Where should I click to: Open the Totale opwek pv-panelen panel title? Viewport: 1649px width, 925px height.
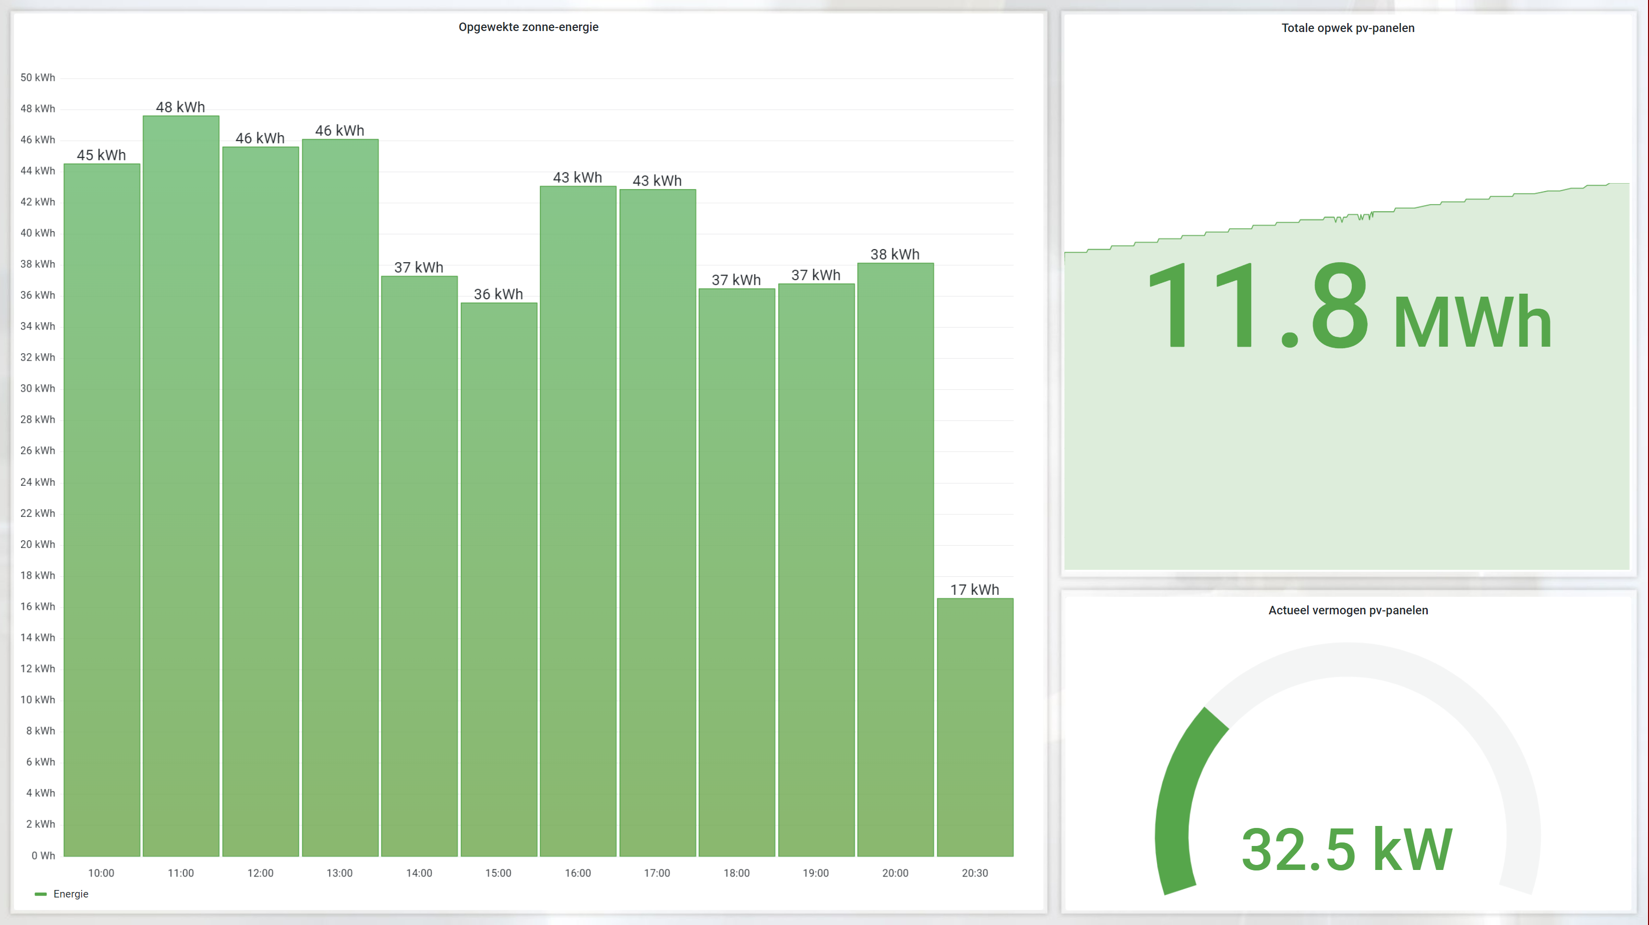pos(1348,28)
